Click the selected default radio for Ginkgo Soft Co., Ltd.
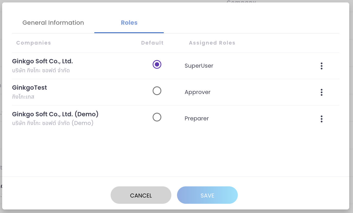The width and height of the screenshot is (353, 213). click(x=157, y=65)
